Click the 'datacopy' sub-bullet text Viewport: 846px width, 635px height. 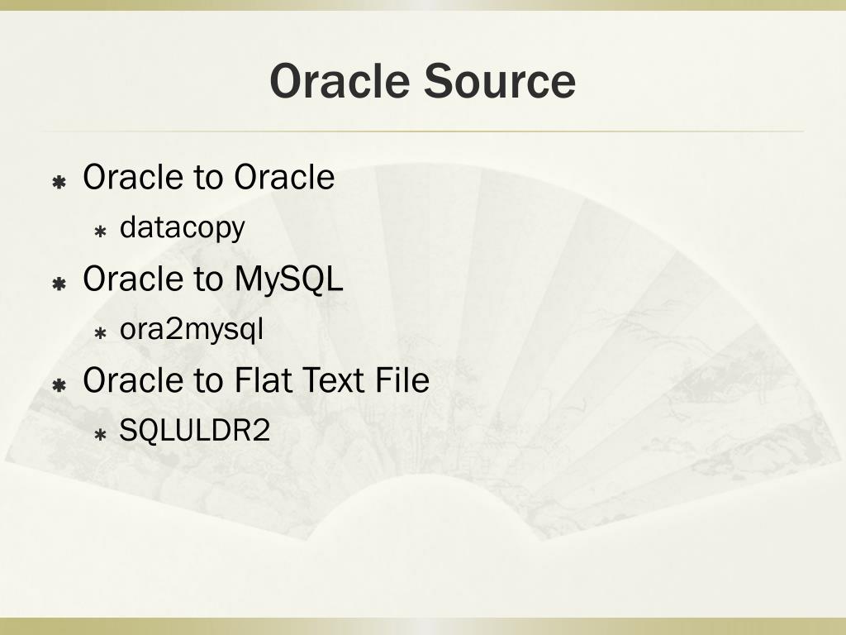(183, 227)
